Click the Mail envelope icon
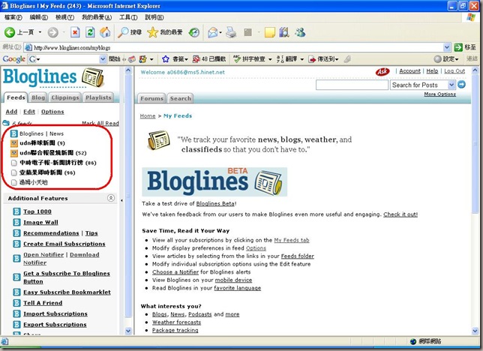This screenshot has width=483, height=351. 212,32
